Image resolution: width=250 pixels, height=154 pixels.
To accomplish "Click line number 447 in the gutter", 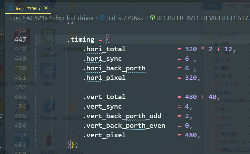I will point(20,39).
